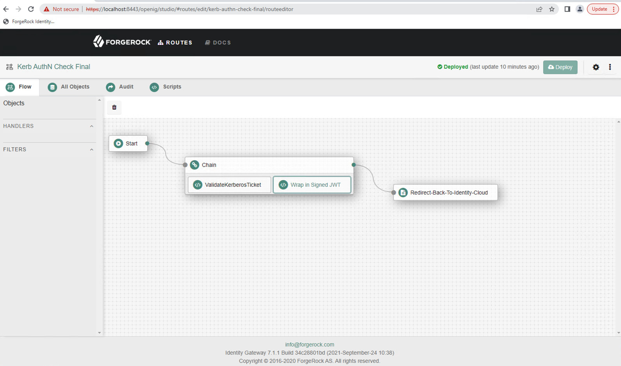The height and width of the screenshot is (366, 621).
Task: Open the vertical three-dot route menu
Action: point(610,67)
